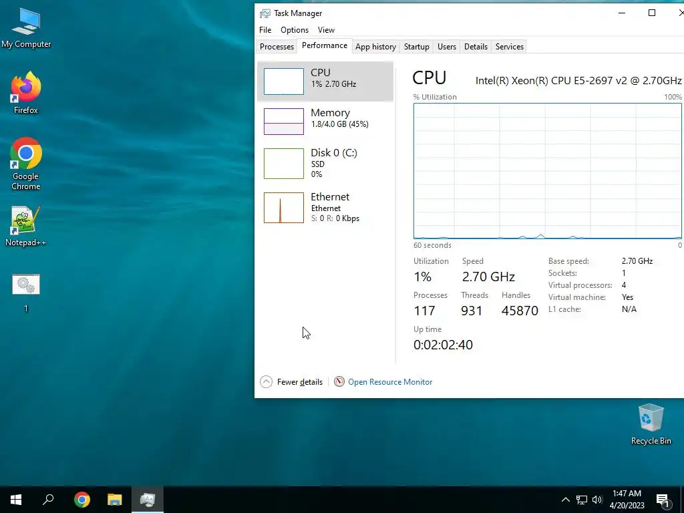
Task: Open the Recycle Bin
Action: (651, 423)
